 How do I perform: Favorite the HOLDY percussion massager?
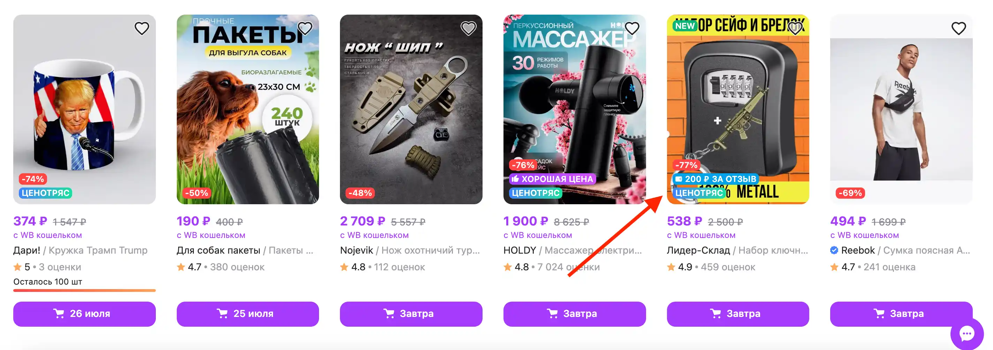point(632,29)
